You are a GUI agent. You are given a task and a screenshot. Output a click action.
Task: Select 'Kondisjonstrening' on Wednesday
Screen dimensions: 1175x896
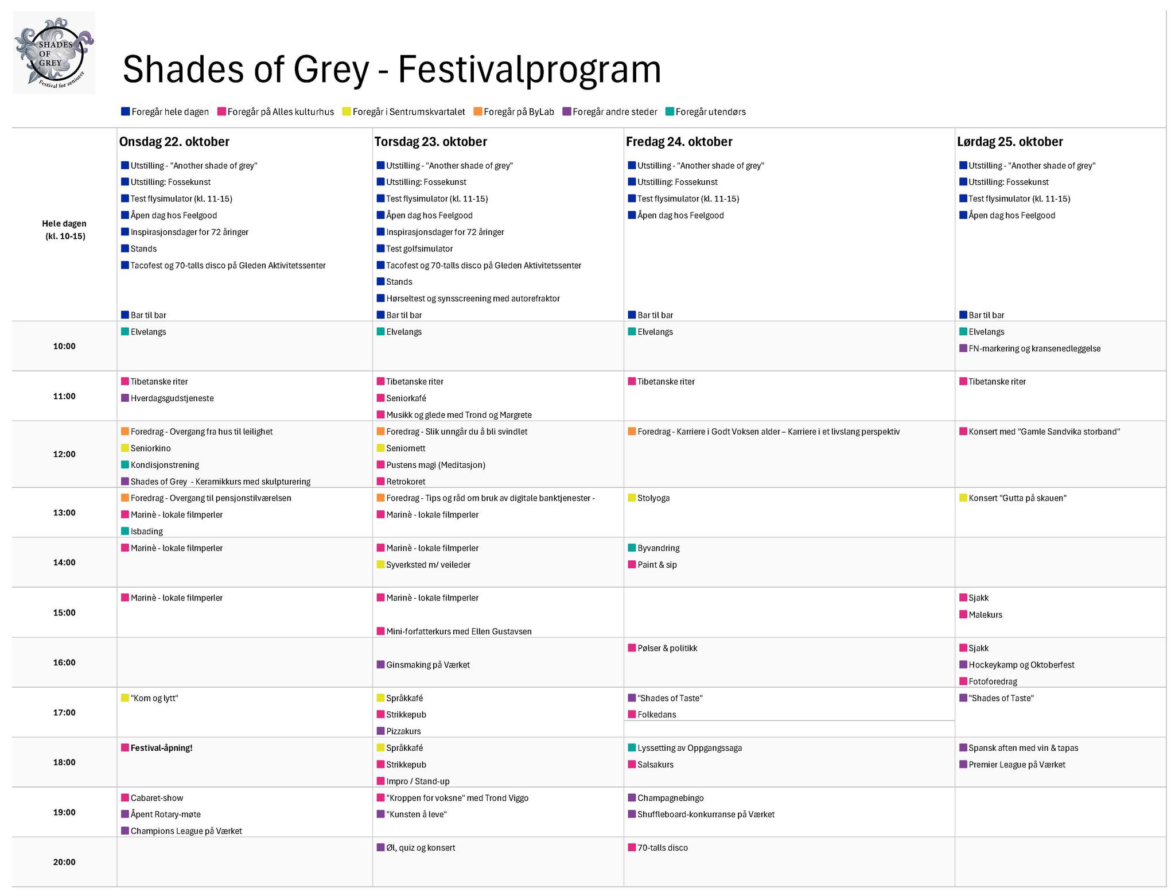[x=165, y=465]
